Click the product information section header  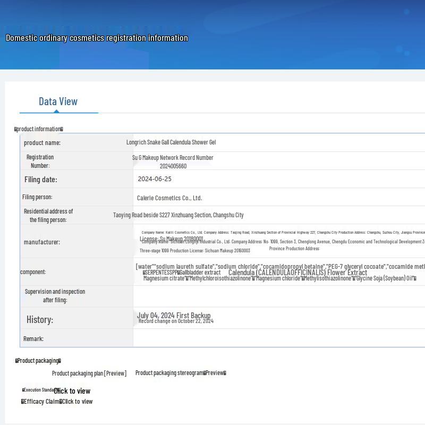39,129
